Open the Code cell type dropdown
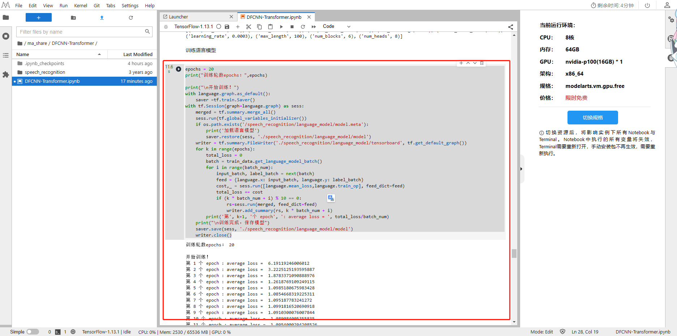This screenshot has height=336, width=677. pyautogui.click(x=337, y=26)
